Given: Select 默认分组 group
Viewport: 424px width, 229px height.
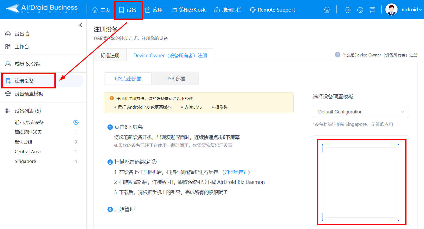Looking at the screenshot, I should (23, 142).
